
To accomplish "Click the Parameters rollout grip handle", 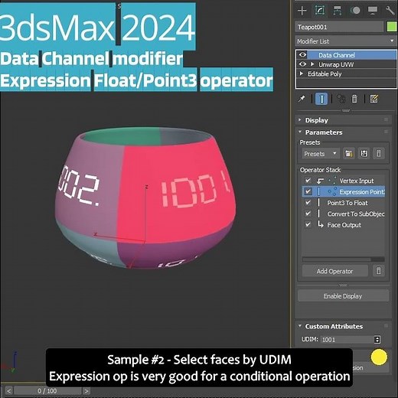I will click(x=387, y=132).
